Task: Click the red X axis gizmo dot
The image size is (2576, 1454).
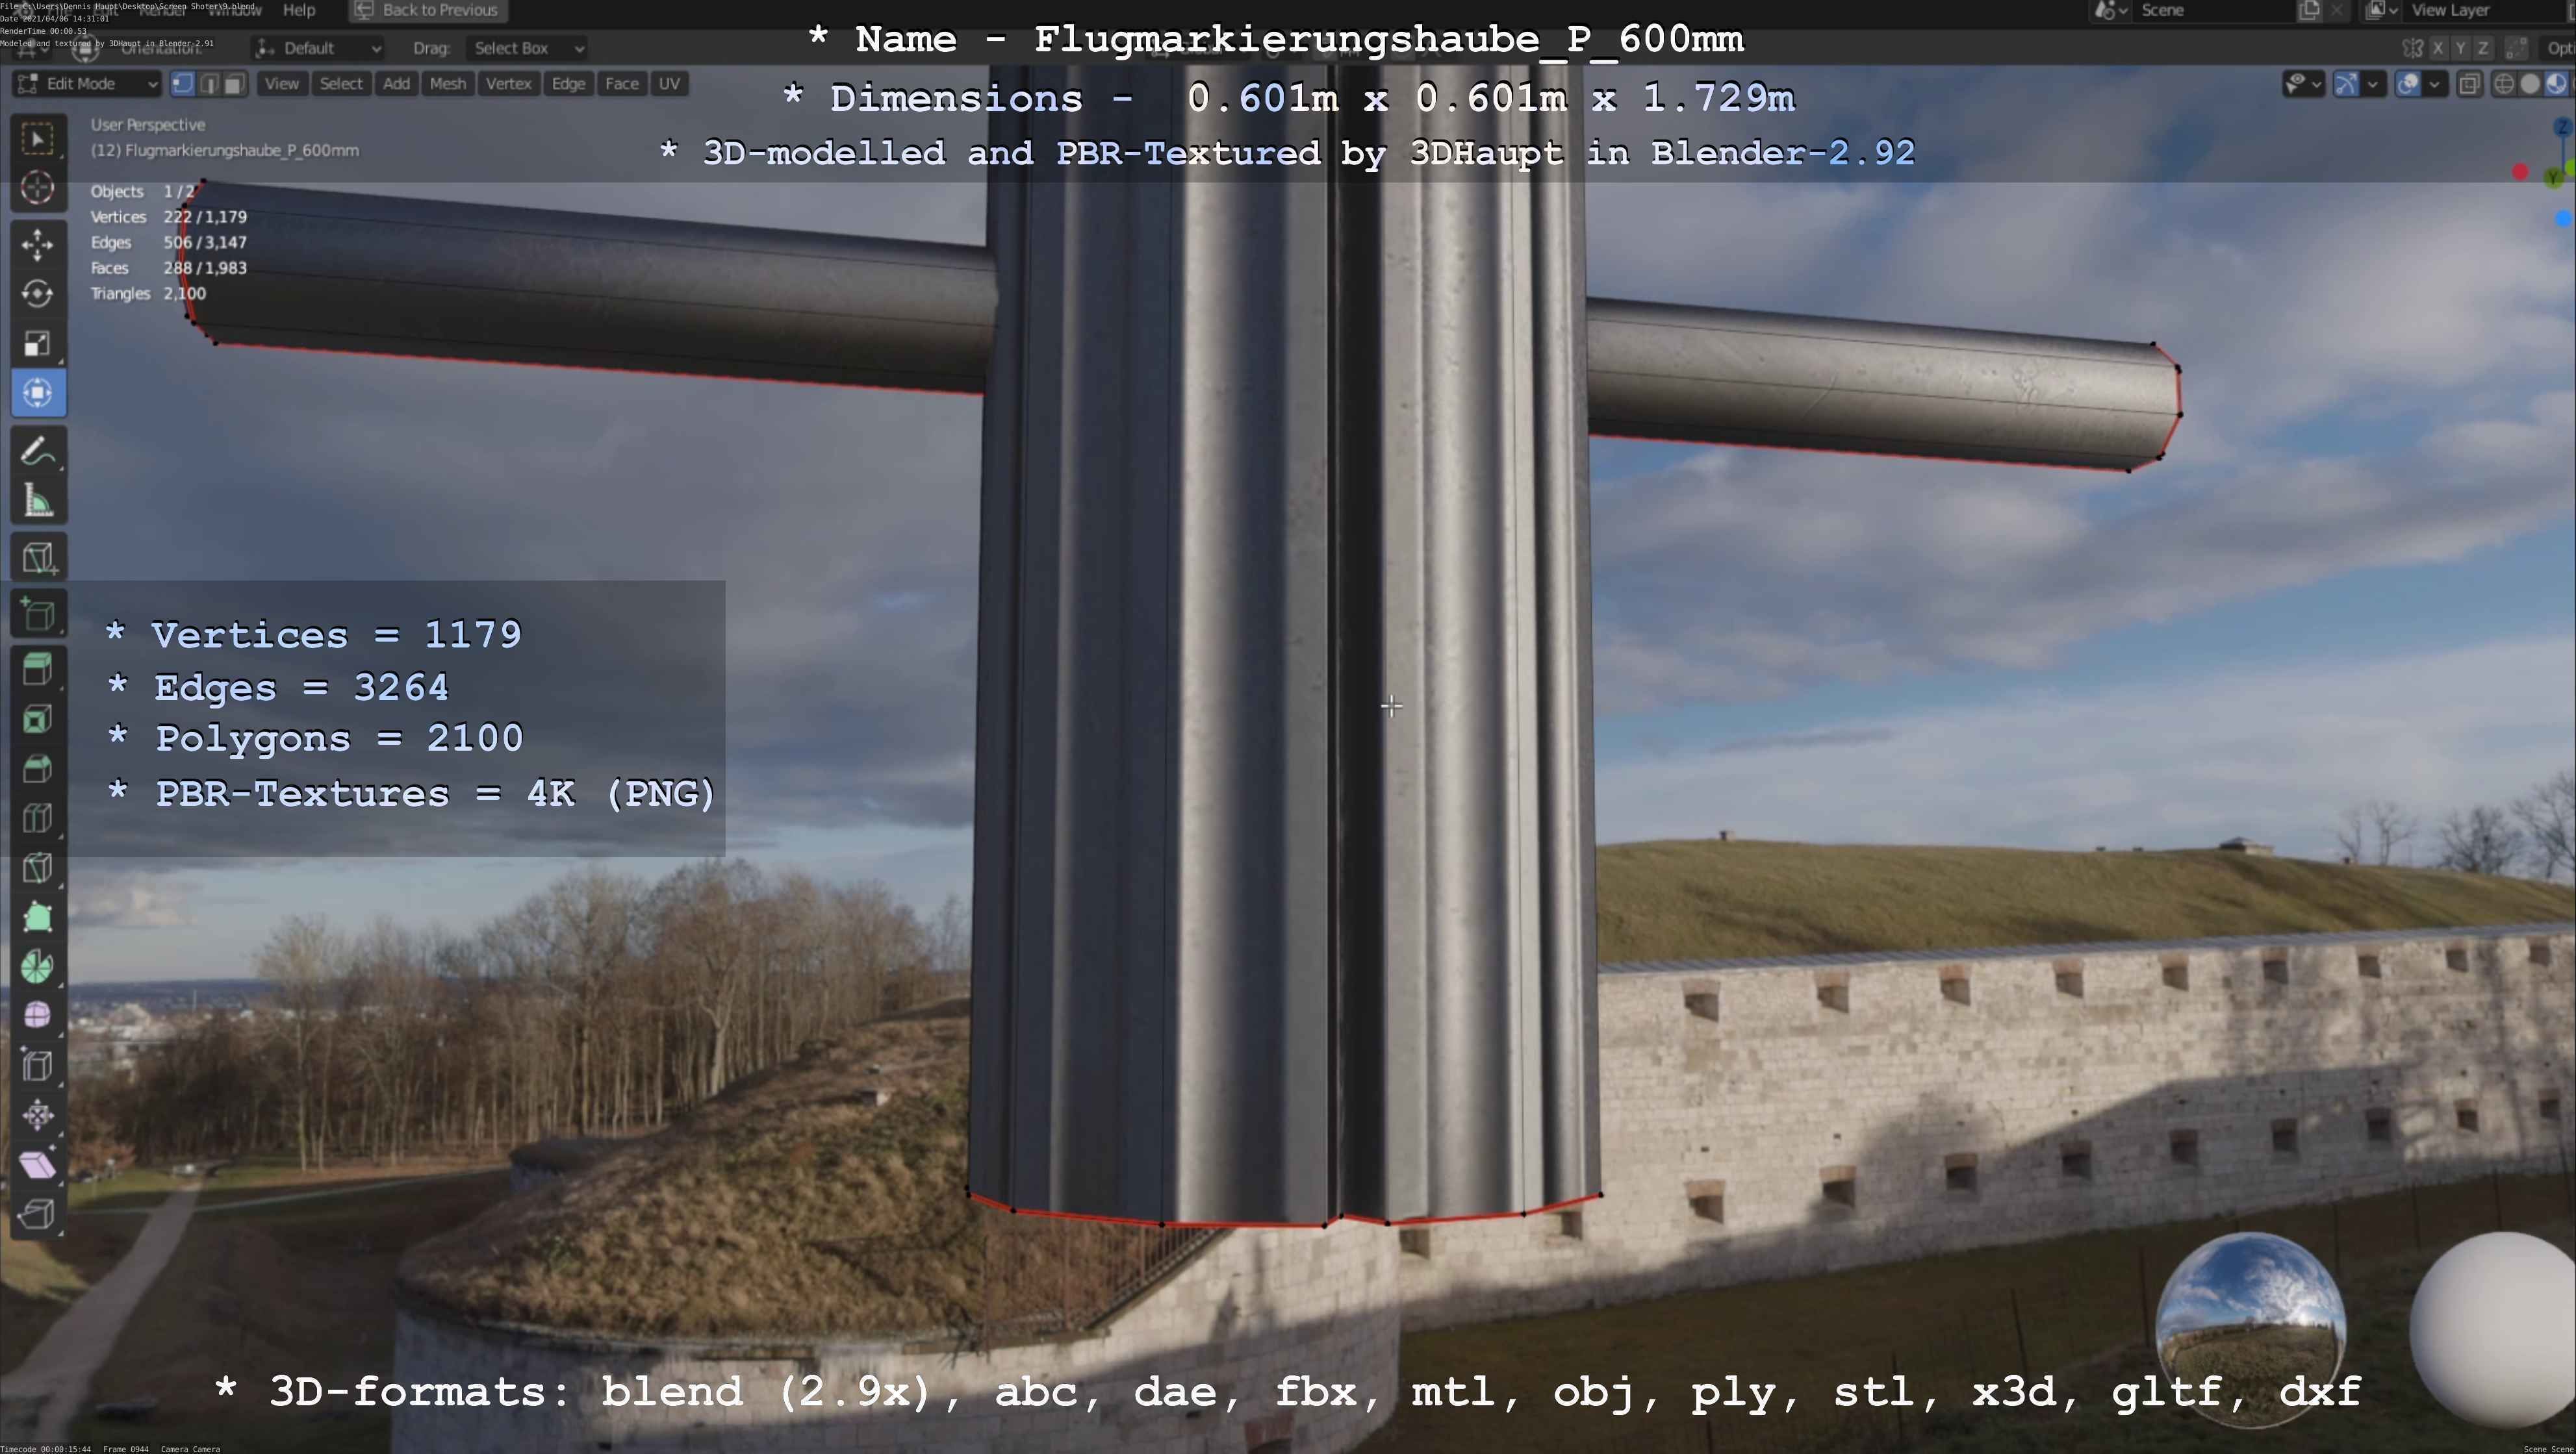Action: pyautogui.click(x=2520, y=172)
